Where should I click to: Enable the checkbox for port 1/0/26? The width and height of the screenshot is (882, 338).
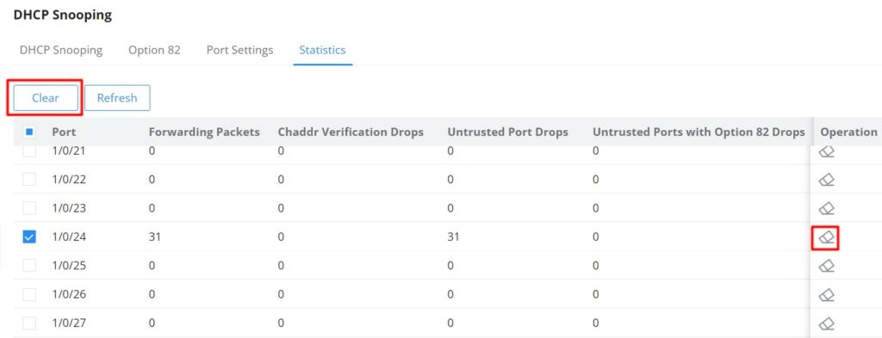tap(29, 294)
